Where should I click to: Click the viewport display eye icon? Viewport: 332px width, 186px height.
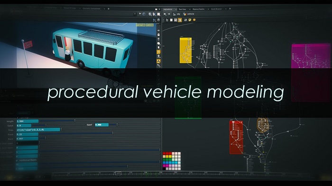click(x=158, y=30)
